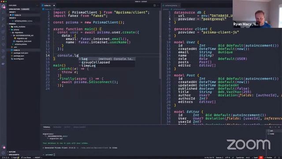Collapse the 20210908232538_init folder
The image size is (282, 159).
point(23,35)
